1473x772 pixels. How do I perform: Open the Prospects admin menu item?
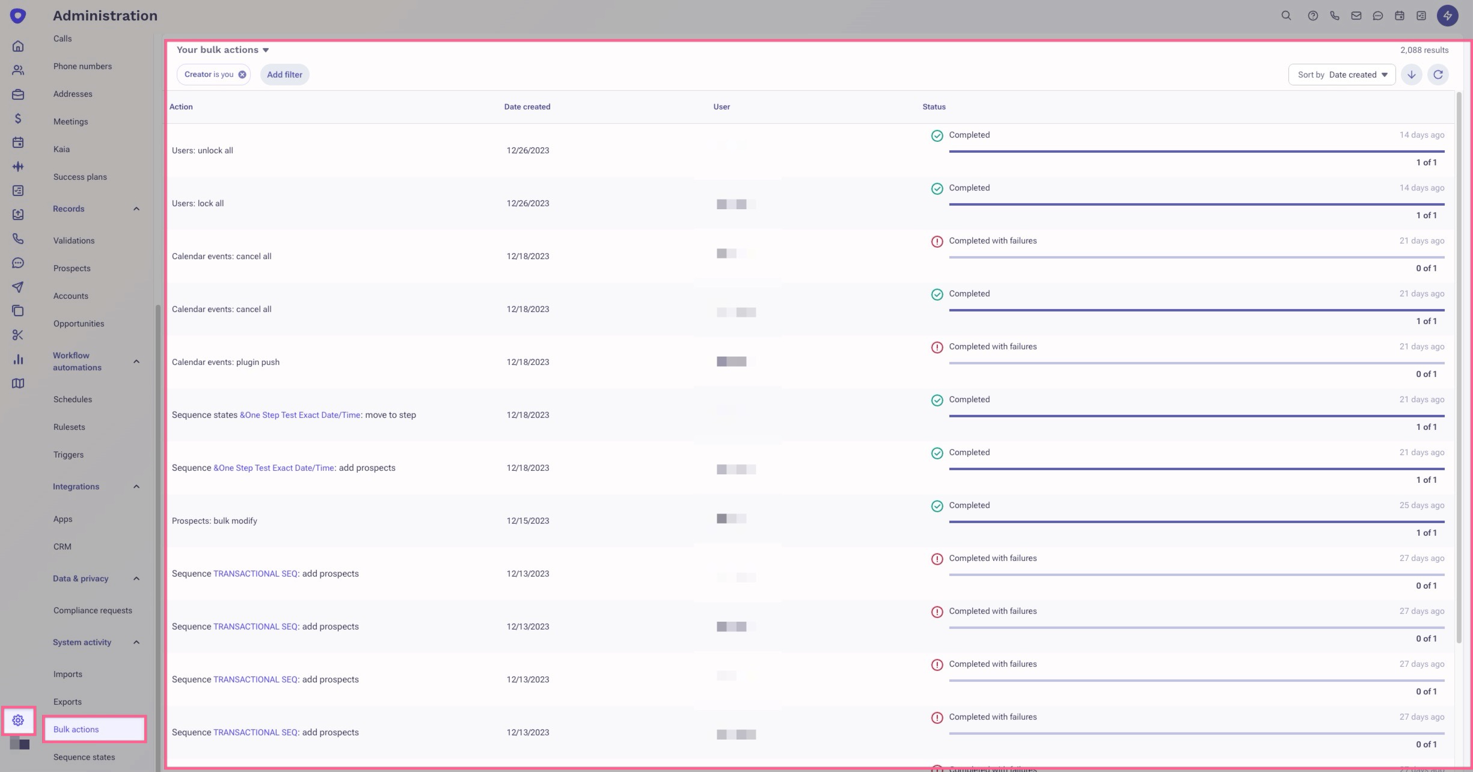point(72,268)
